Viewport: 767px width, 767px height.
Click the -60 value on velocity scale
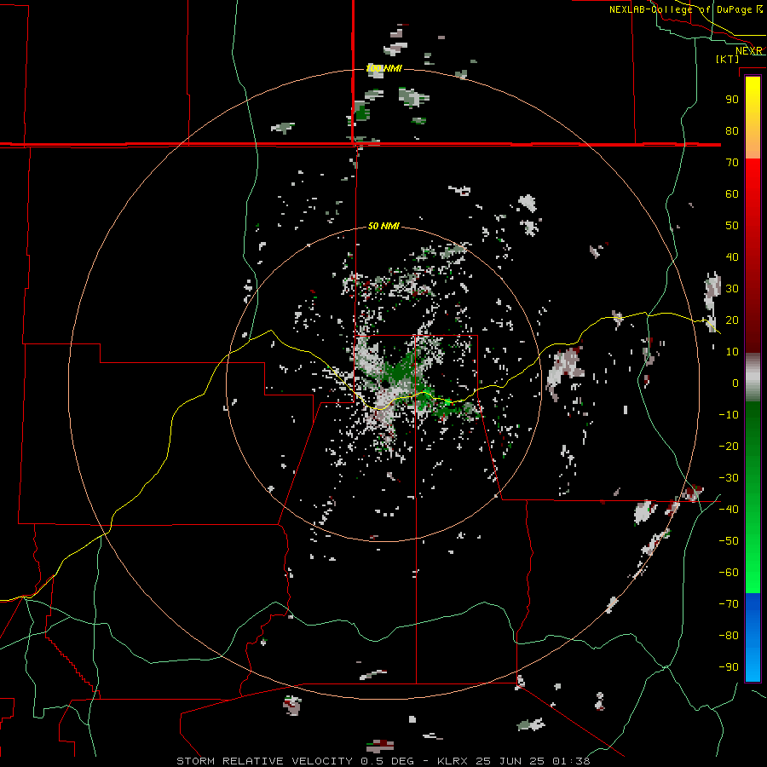pyautogui.click(x=729, y=573)
